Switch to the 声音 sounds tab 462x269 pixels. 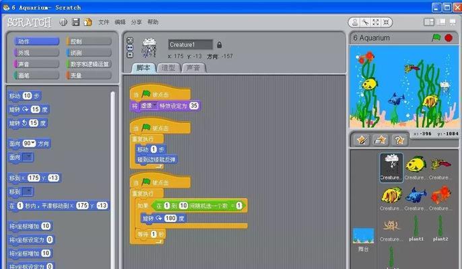coord(193,68)
